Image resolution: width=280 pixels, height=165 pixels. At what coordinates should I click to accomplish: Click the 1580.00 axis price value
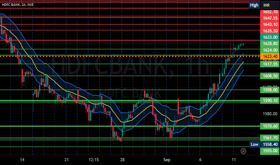click(270, 114)
